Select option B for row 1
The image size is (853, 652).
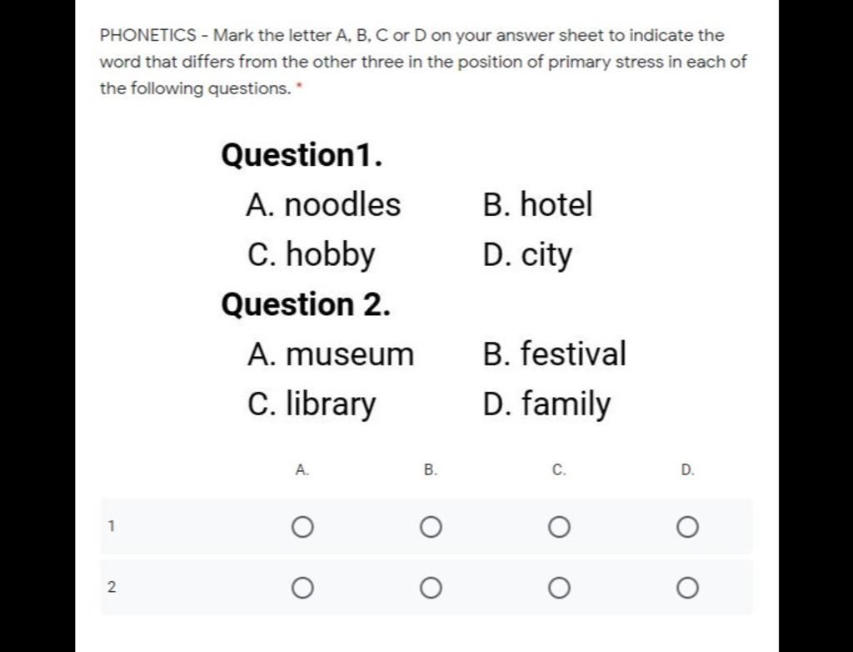431,527
